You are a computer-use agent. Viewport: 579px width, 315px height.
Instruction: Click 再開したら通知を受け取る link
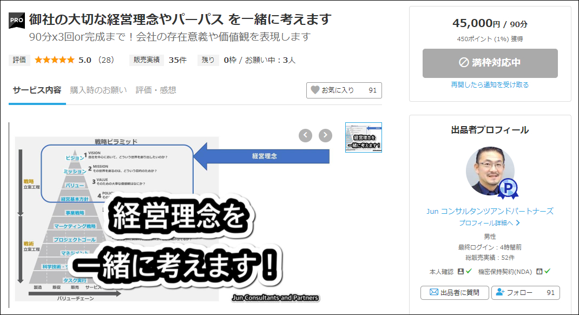point(490,85)
